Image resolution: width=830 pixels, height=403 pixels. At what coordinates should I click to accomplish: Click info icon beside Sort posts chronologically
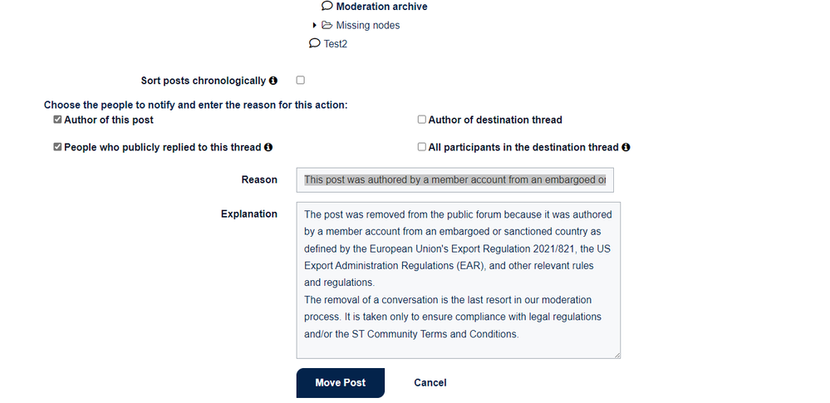273,81
